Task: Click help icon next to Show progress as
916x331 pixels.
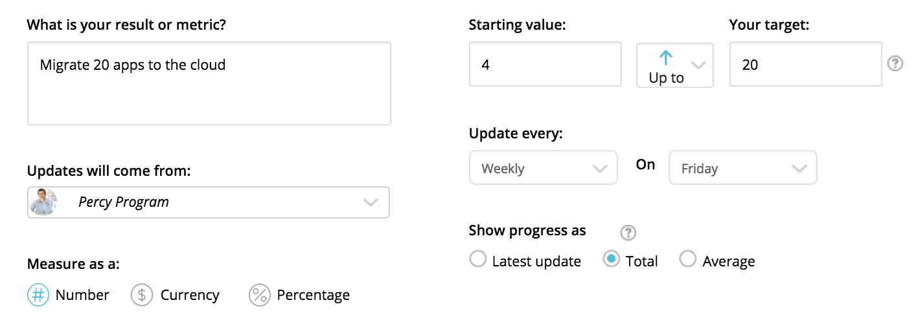Action: tap(628, 233)
